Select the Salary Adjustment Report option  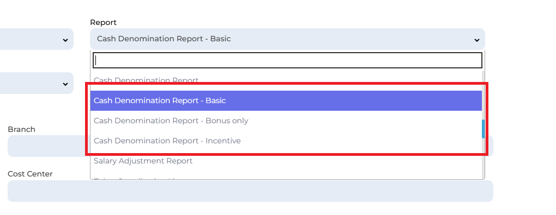[x=286, y=161]
